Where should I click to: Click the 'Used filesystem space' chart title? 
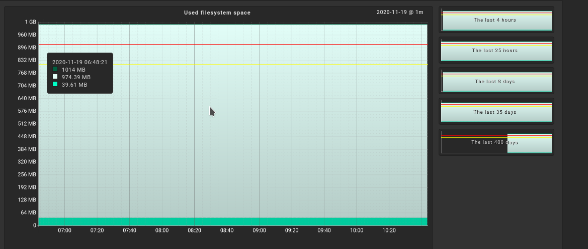click(217, 13)
